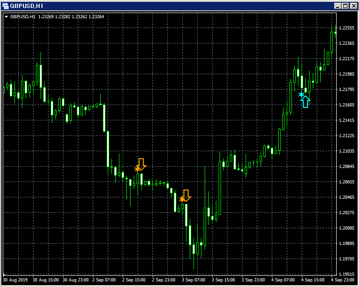Click the 2 Sep 07:00 time label

(104, 280)
